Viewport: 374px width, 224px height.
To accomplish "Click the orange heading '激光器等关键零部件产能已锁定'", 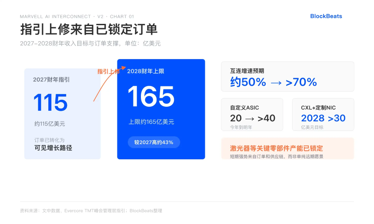I will click(276, 148).
